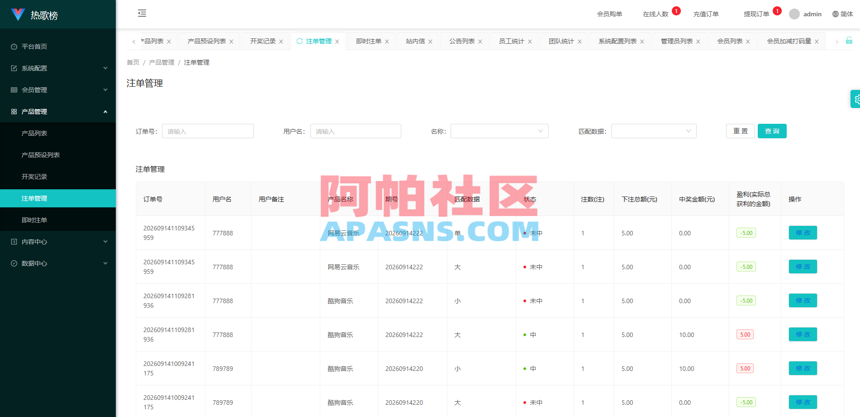Go to 平台首页 in sidebar
860x417 pixels.
58,47
